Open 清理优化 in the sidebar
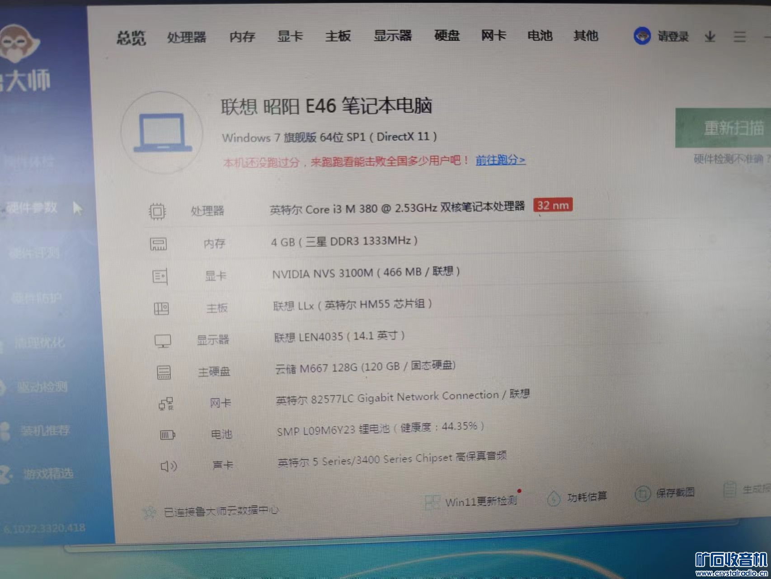The image size is (771, 579). click(x=39, y=342)
